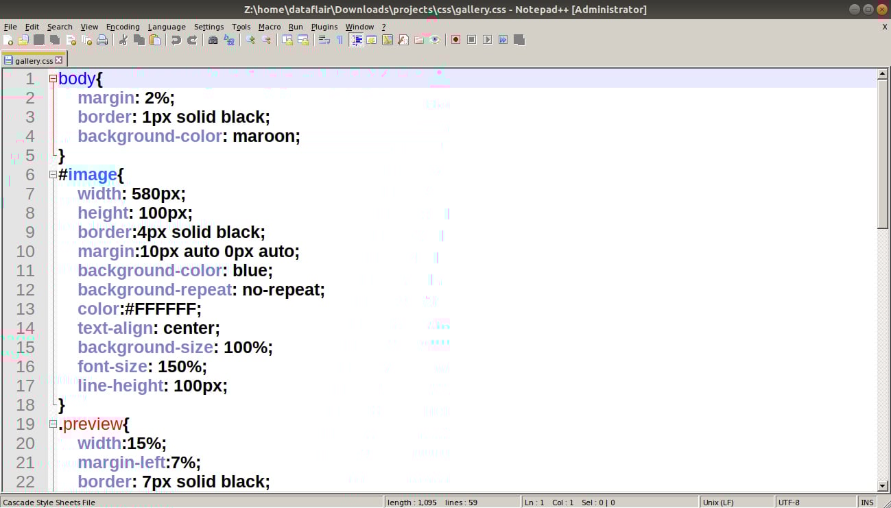Open the Replace dialog from the toolbar
The image size is (891, 508).
[229, 40]
